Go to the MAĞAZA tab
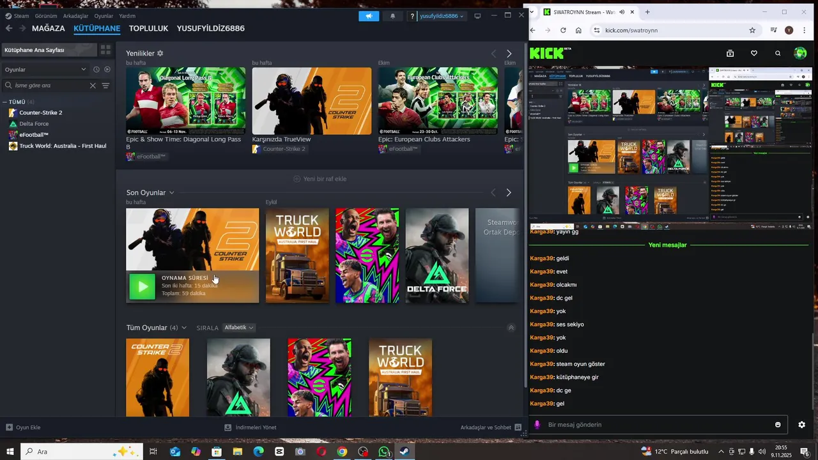The image size is (818, 460). pyautogui.click(x=49, y=28)
